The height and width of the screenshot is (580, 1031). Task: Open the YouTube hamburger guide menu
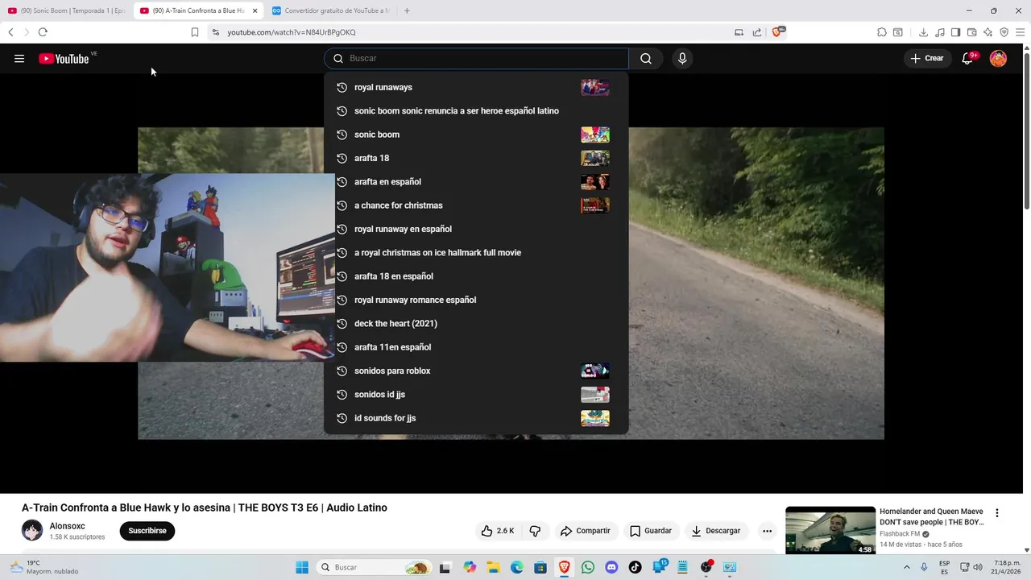tap(19, 58)
